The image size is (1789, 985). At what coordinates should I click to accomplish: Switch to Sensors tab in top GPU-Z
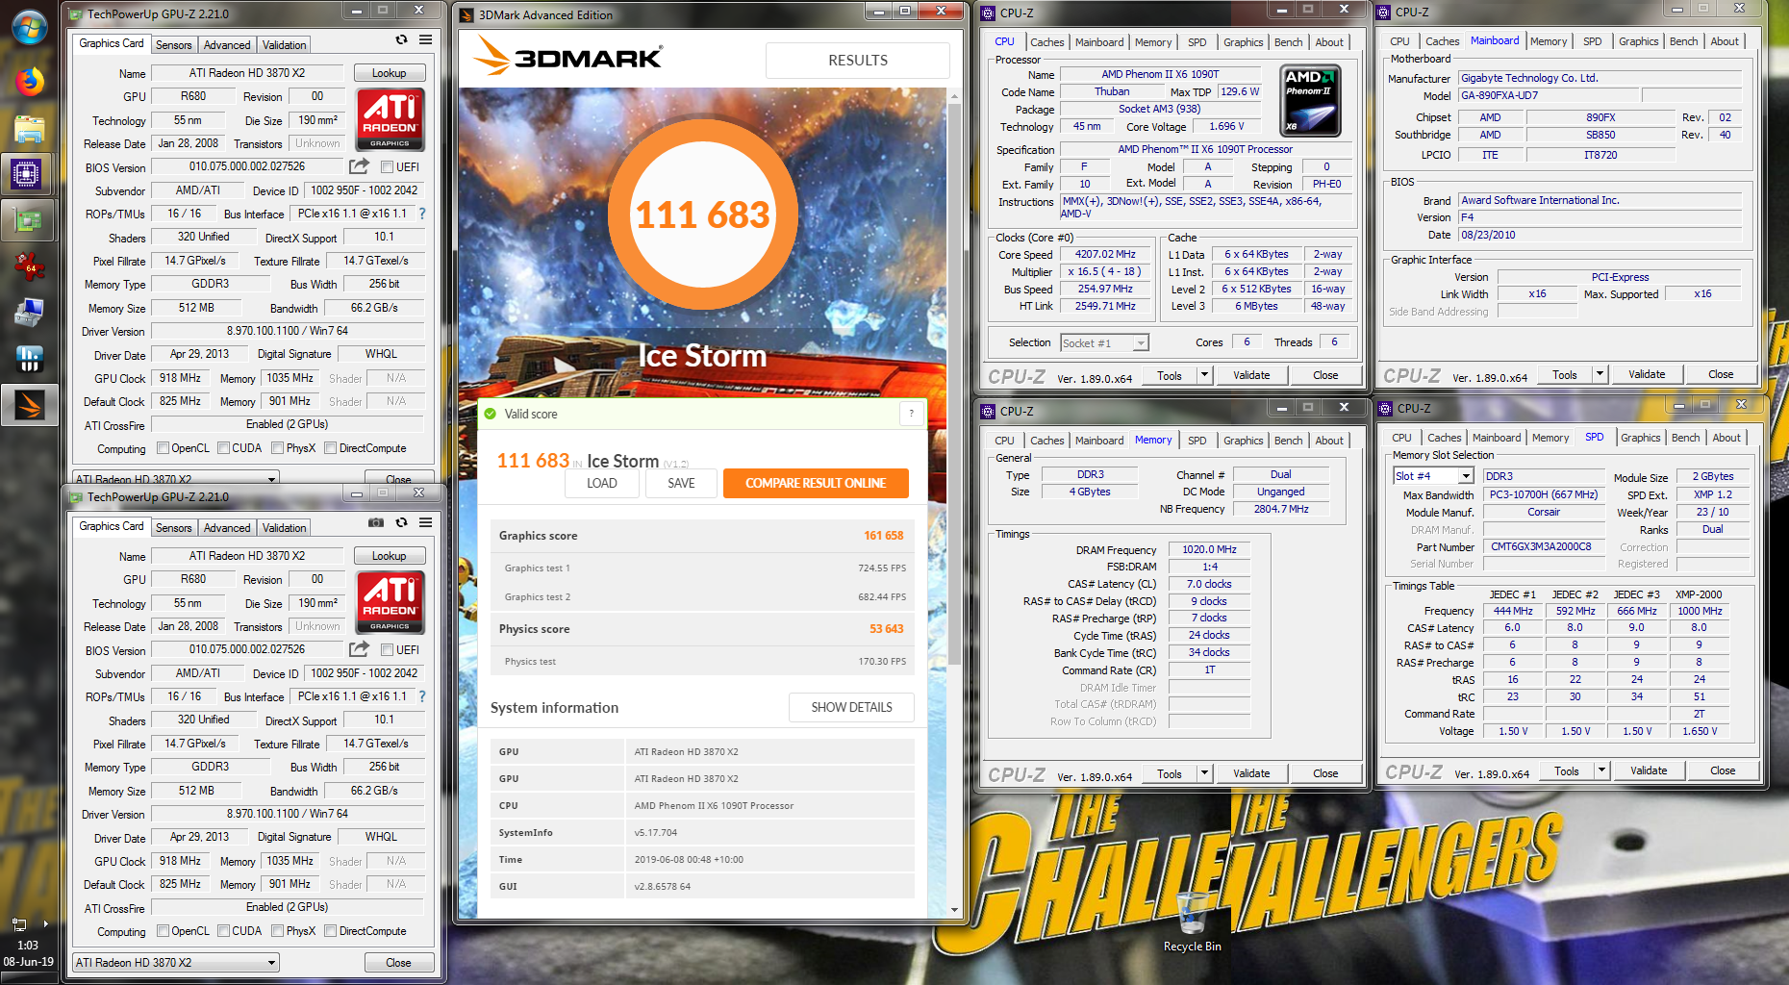tap(174, 45)
